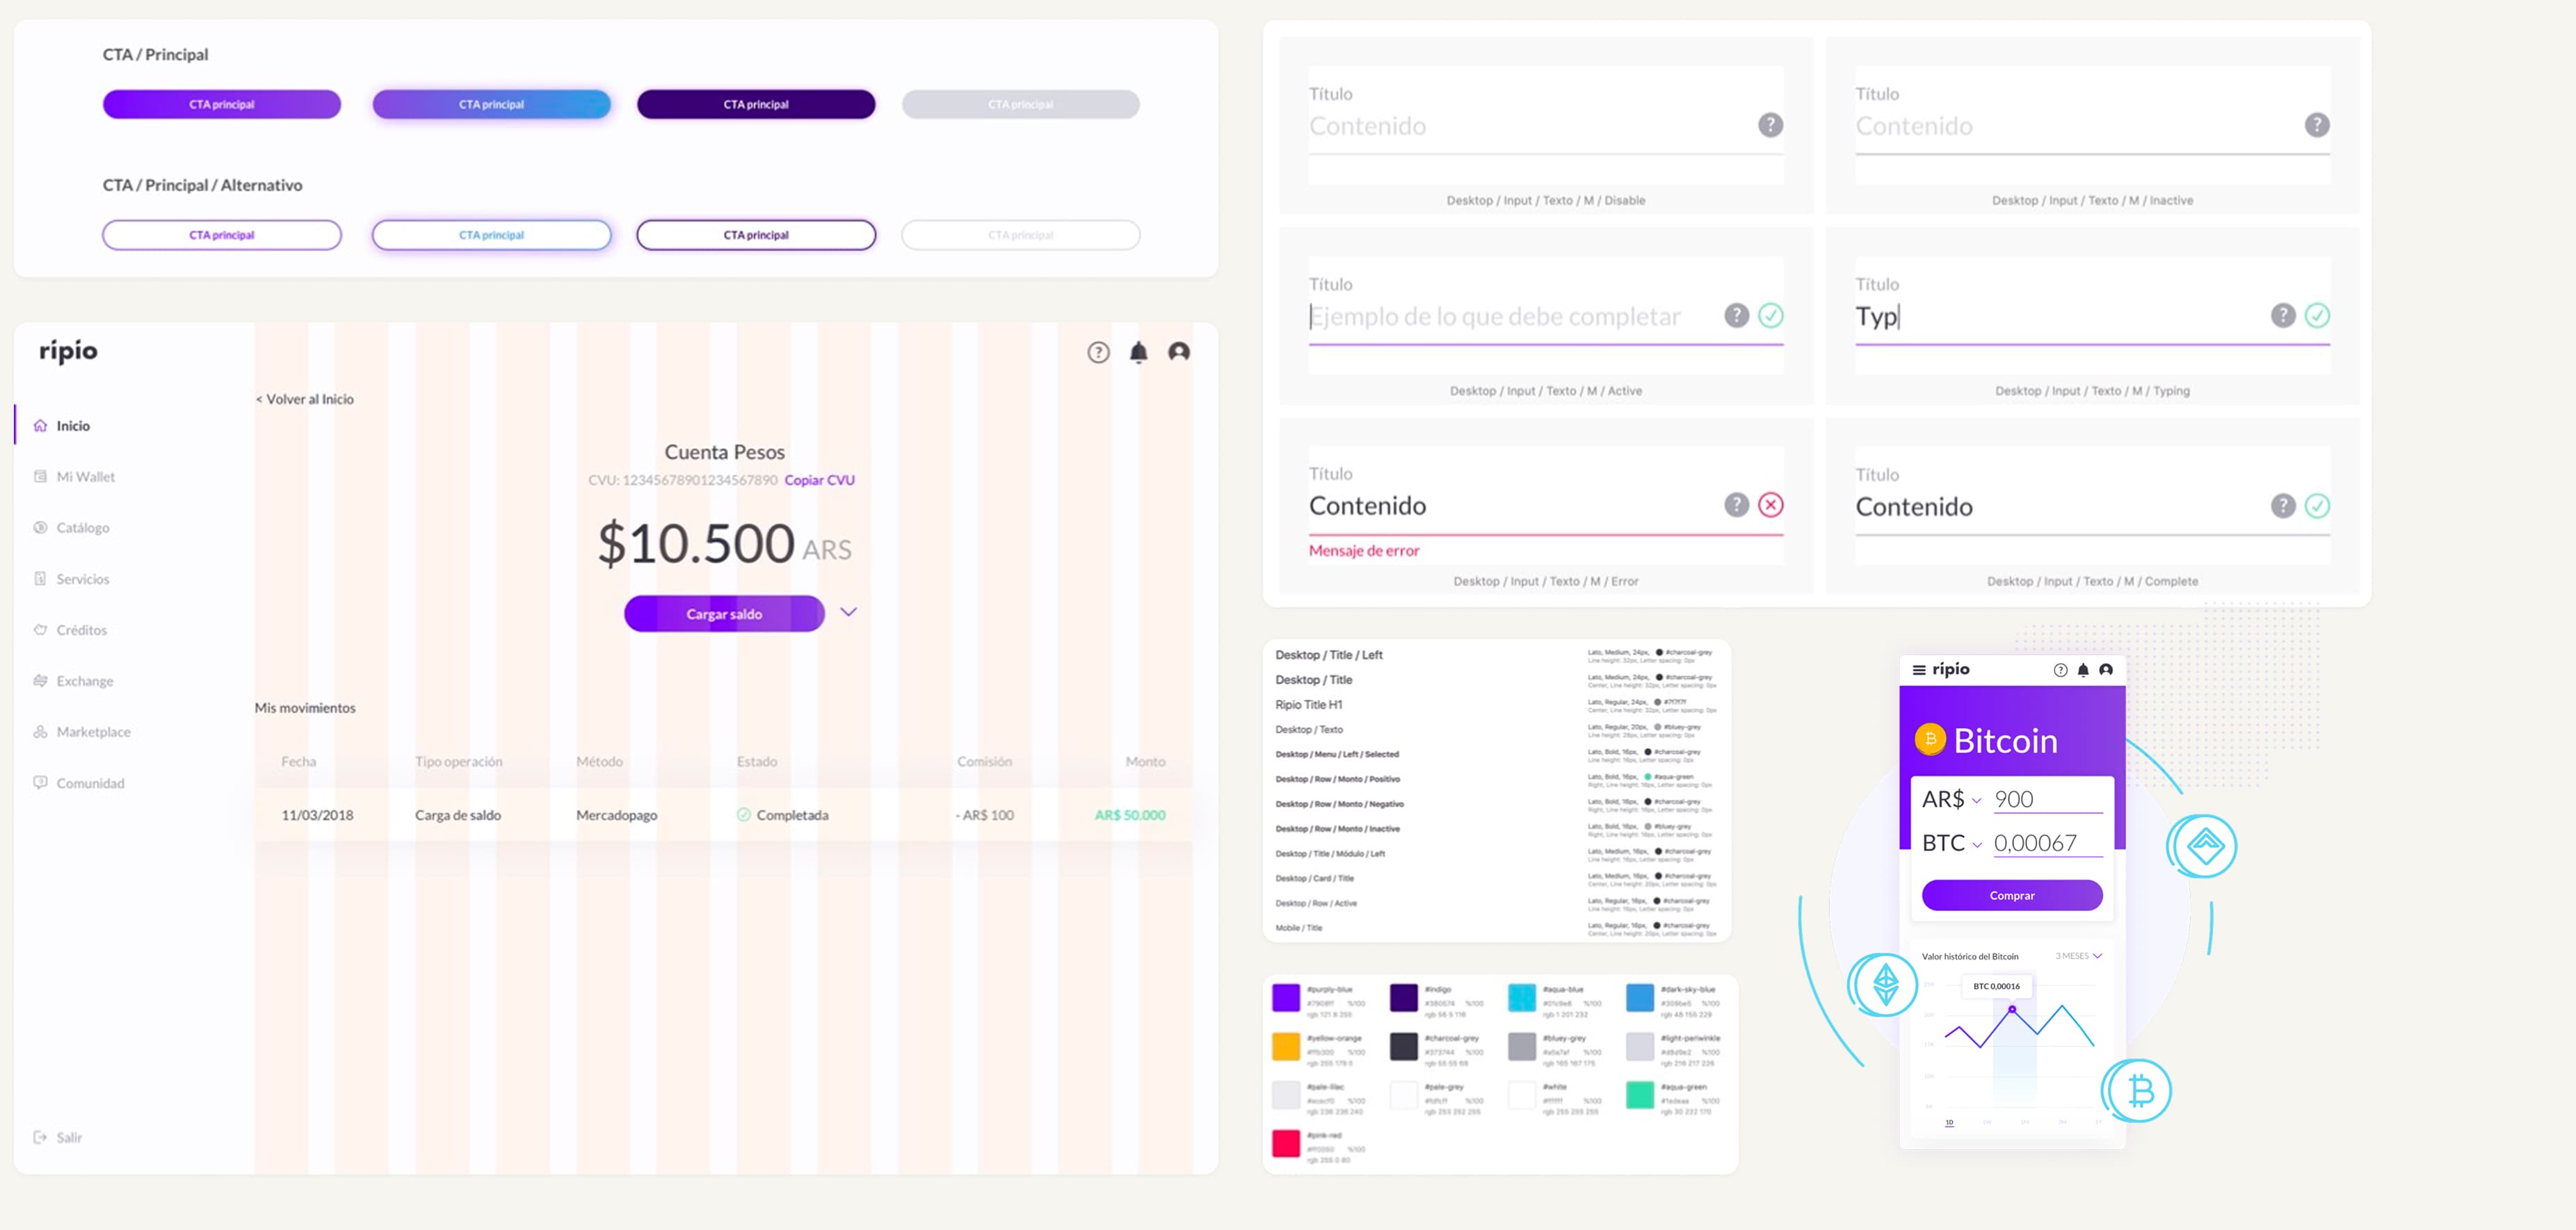Screen dimensions: 2576x1230
Task: Click profile icon in the mobile mockup header
Action: (2106, 669)
